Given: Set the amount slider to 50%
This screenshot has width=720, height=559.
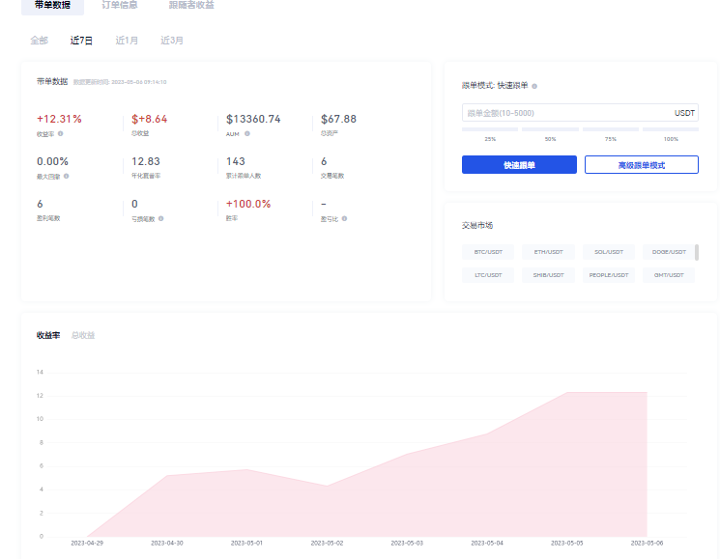Looking at the screenshot, I should 550,129.
